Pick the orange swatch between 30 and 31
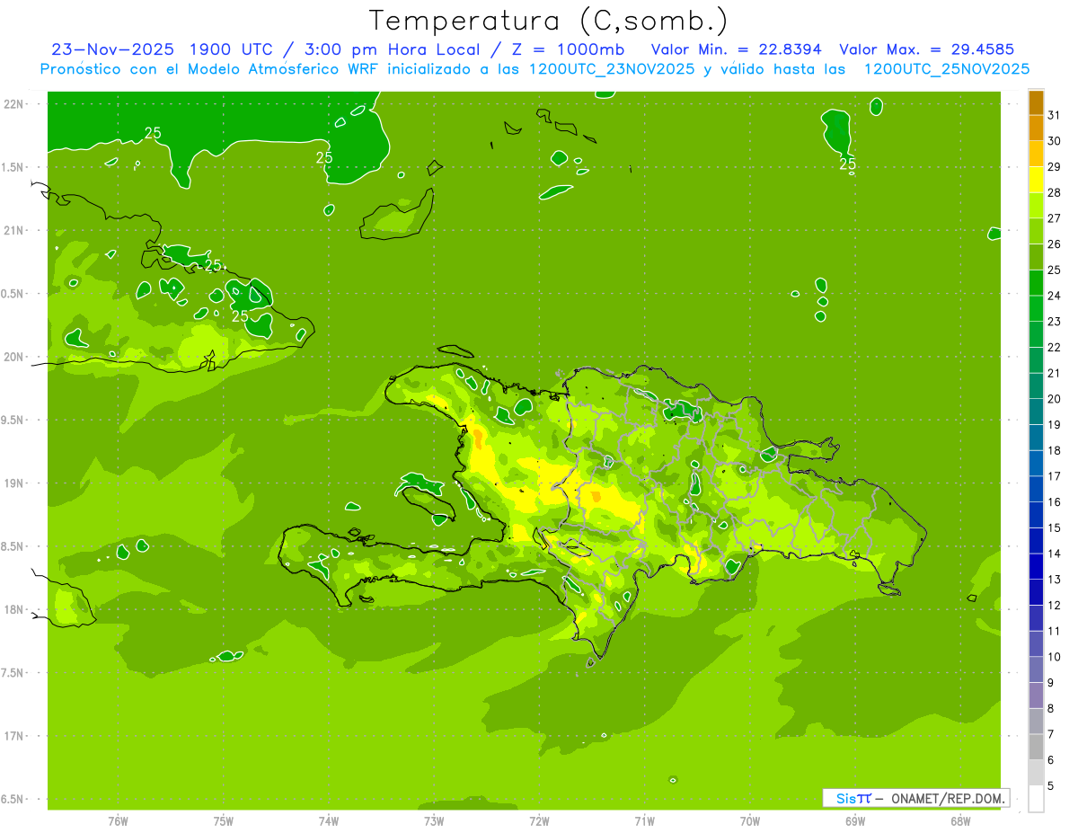This screenshot has width=1078, height=833. point(1036,128)
